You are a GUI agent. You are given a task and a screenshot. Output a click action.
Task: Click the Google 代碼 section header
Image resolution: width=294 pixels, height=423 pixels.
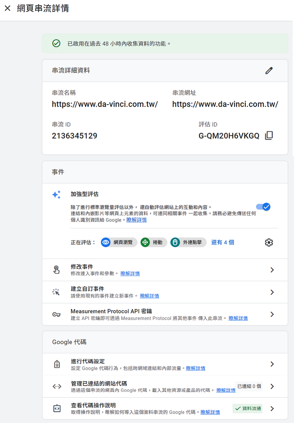tap(69, 342)
